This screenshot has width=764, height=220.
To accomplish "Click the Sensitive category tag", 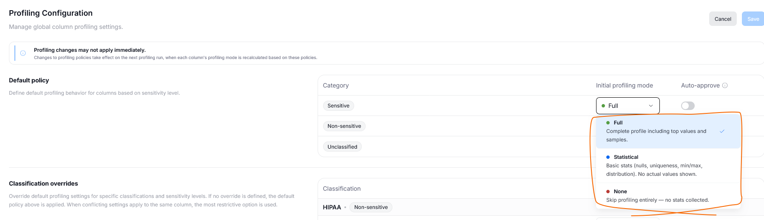I will click(338, 106).
